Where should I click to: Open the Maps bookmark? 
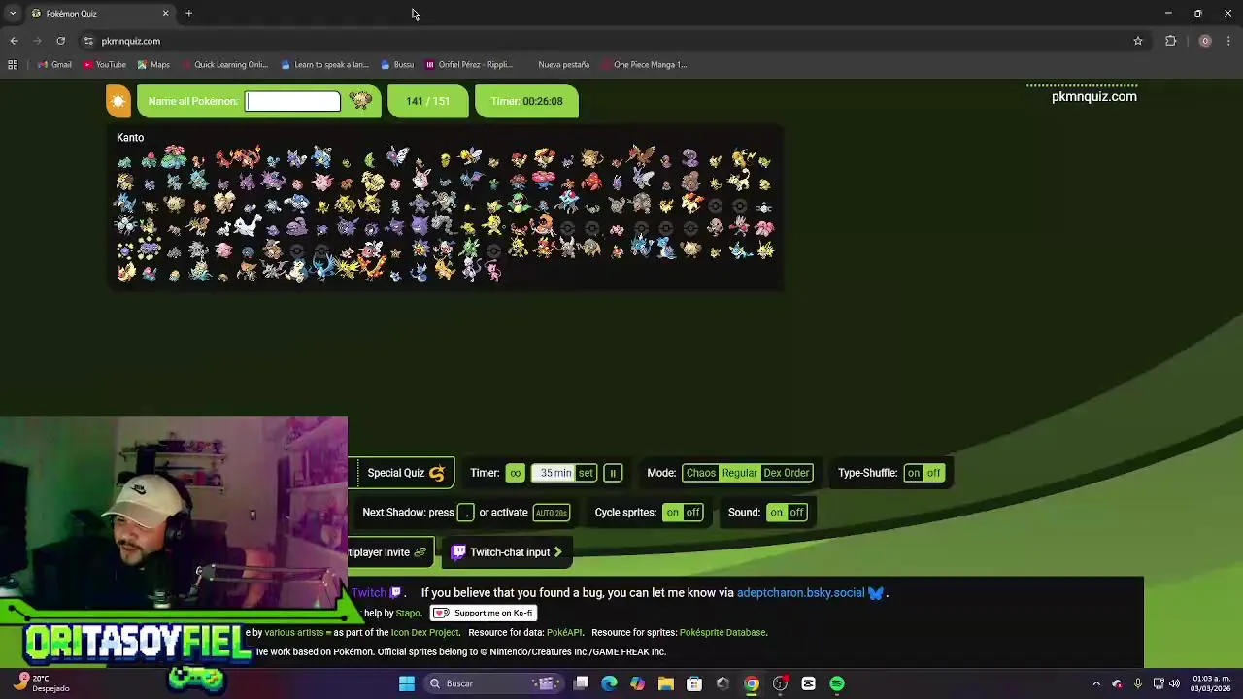coord(153,65)
